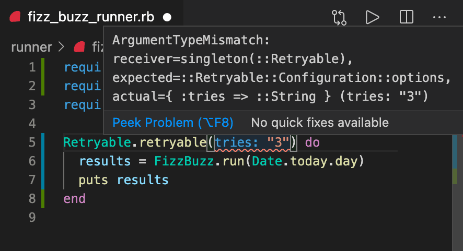Expand breadcrumb chevron after runner
This screenshot has width=463, height=251.
click(62, 47)
